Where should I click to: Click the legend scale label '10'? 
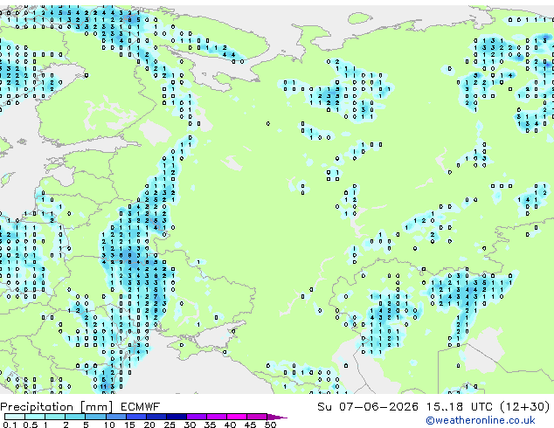point(109,425)
